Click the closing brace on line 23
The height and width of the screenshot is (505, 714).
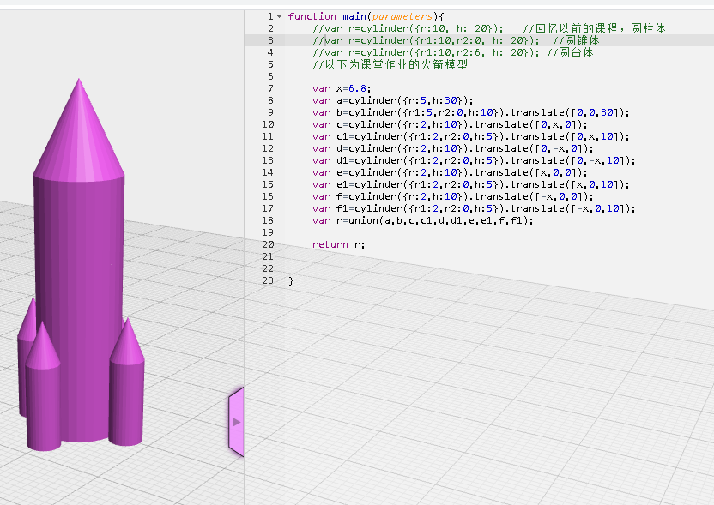coord(291,280)
